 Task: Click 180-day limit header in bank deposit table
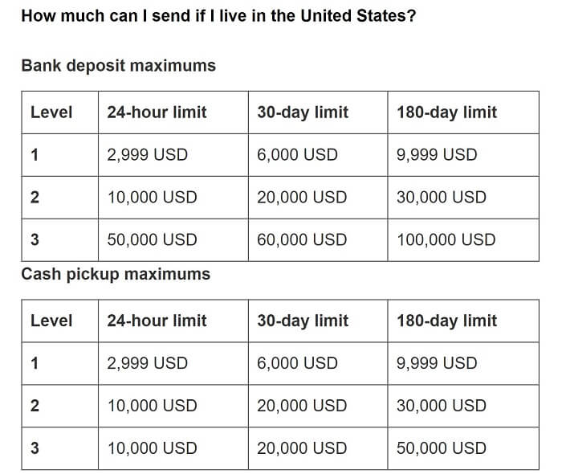tap(446, 112)
